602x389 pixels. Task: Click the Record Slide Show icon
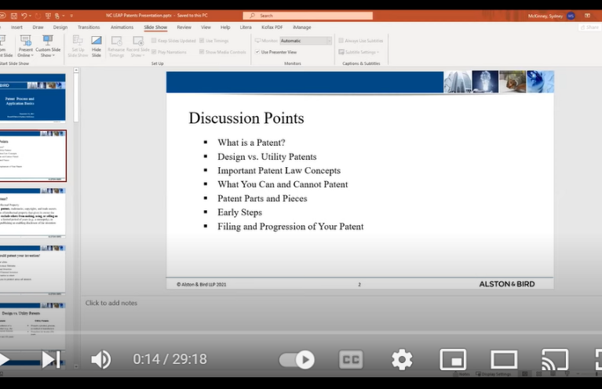tap(138, 41)
